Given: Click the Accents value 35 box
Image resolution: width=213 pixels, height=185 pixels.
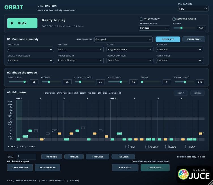Looking at the screenshot, I should 67,82.
